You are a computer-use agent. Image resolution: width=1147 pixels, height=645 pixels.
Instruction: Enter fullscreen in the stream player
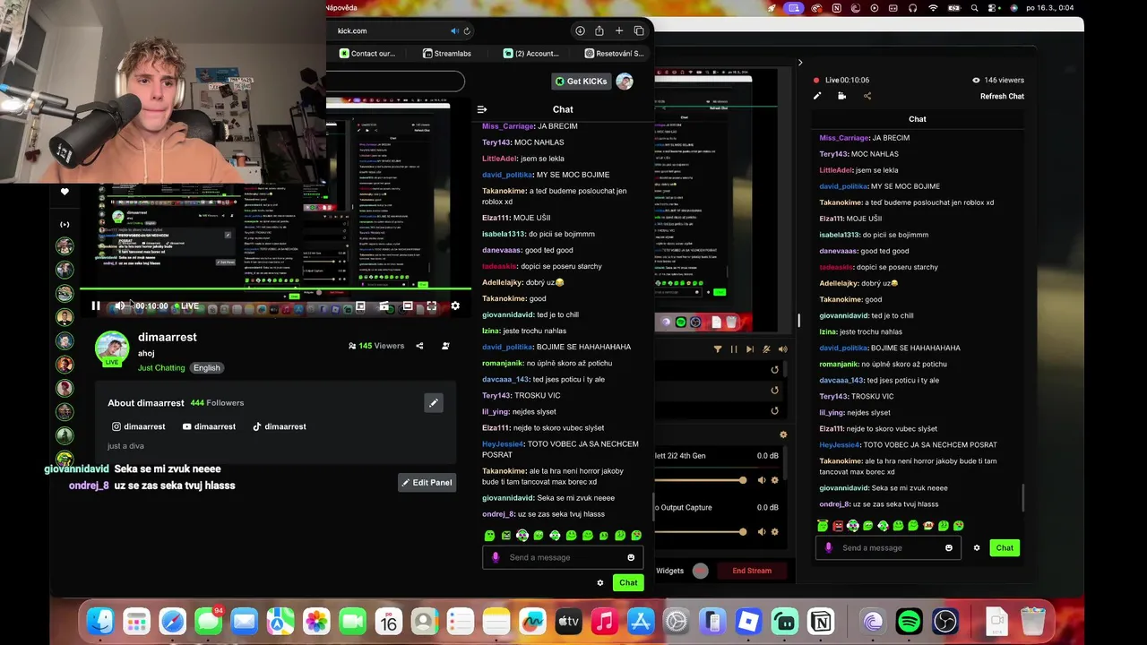[431, 306]
